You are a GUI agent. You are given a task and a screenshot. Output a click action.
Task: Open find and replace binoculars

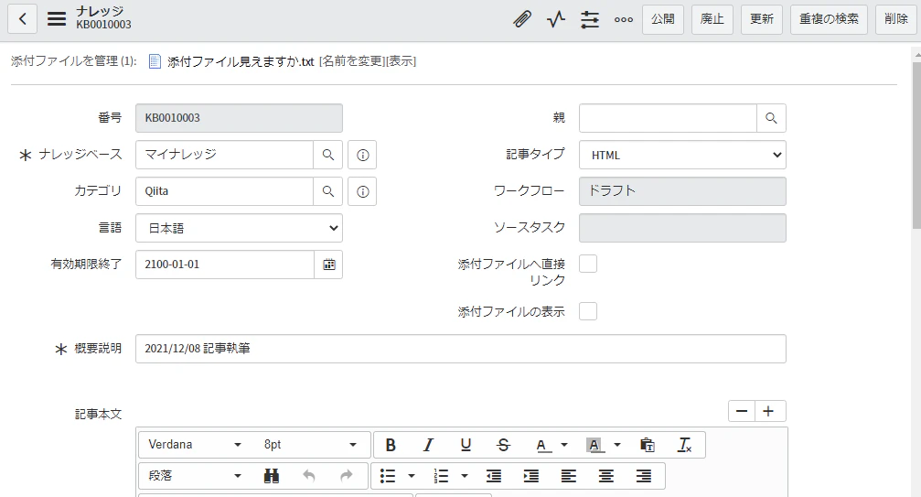point(272,476)
